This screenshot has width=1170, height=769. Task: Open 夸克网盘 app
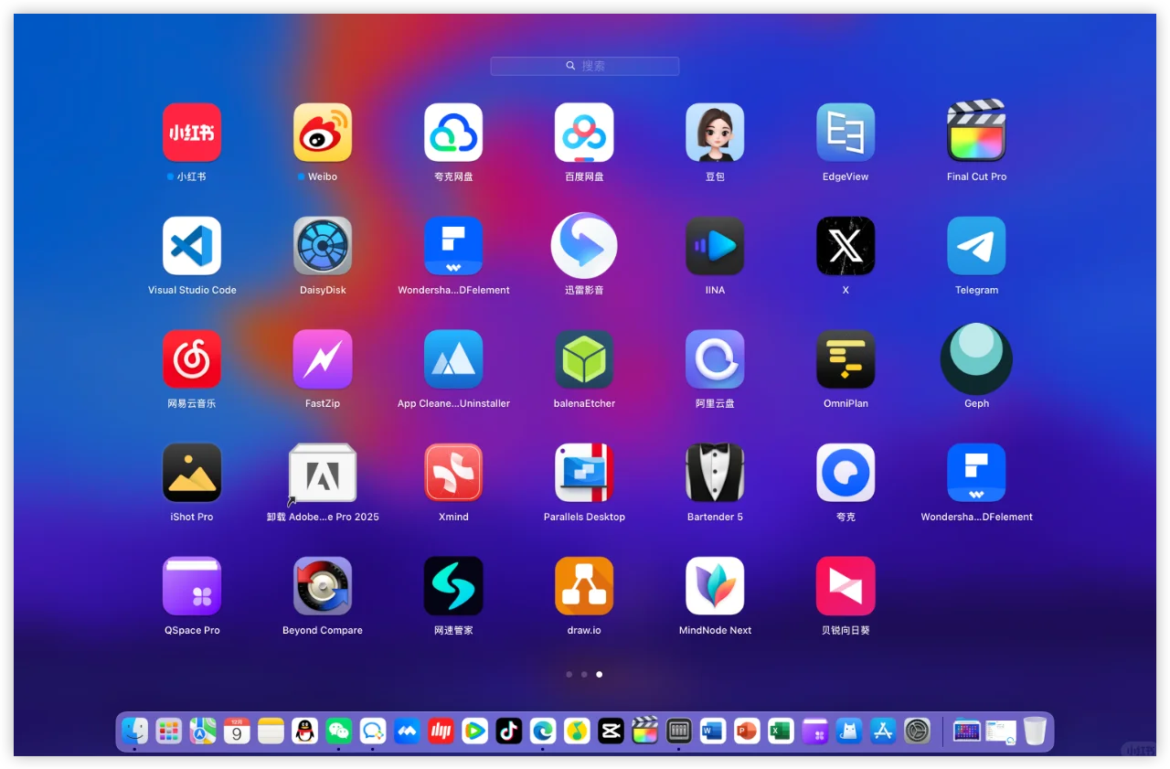[453, 133]
